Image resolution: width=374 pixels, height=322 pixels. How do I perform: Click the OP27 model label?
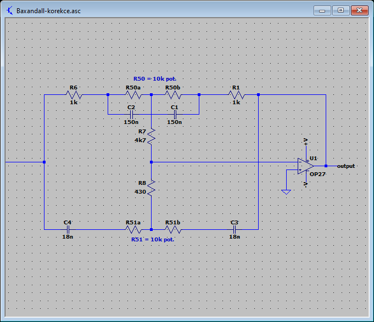click(x=317, y=174)
